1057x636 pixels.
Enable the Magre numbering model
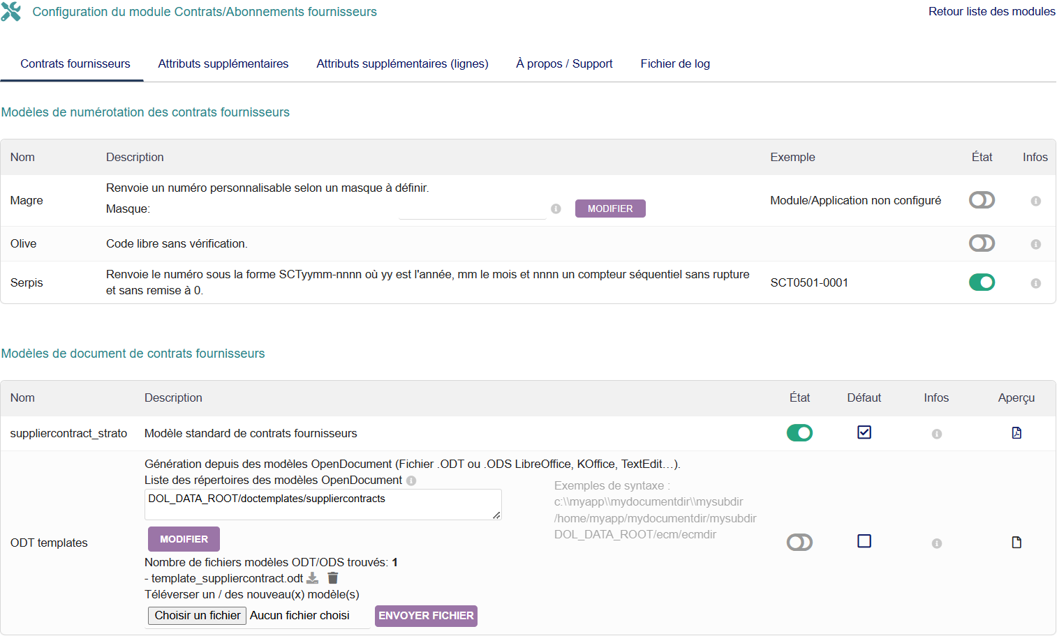click(981, 200)
